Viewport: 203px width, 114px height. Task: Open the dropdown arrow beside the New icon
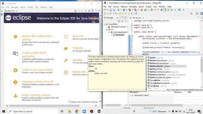point(108,10)
